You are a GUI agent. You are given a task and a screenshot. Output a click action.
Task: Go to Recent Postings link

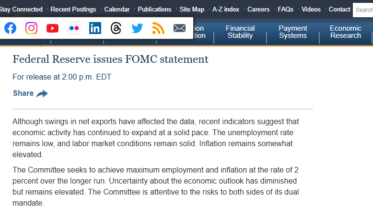tap(73, 9)
